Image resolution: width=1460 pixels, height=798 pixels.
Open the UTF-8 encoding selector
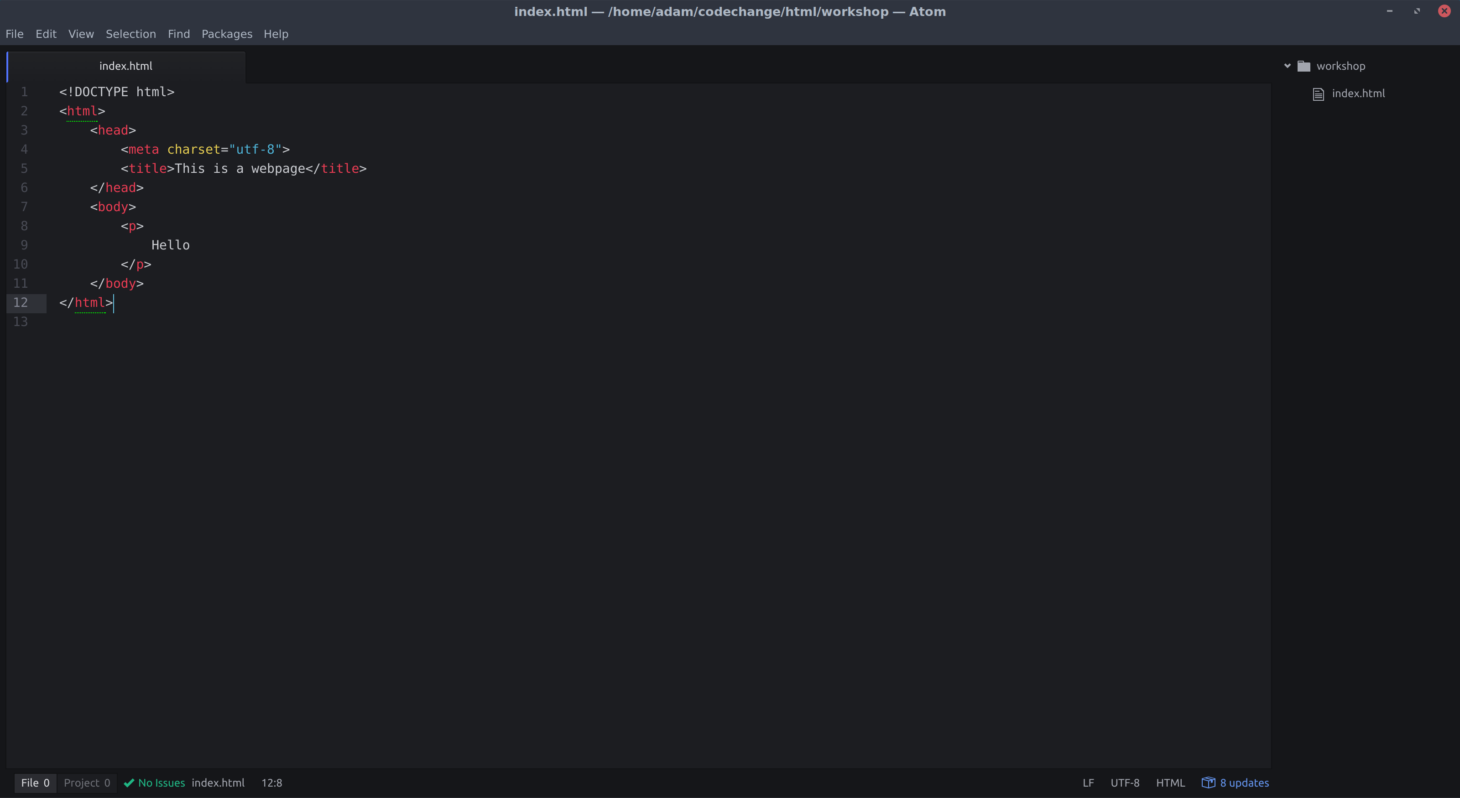pos(1125,782)
